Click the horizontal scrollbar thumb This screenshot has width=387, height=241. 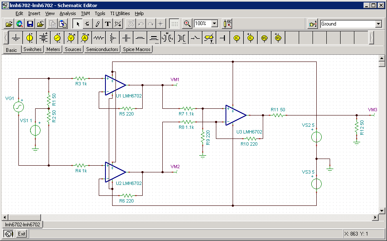click(25, 217)
